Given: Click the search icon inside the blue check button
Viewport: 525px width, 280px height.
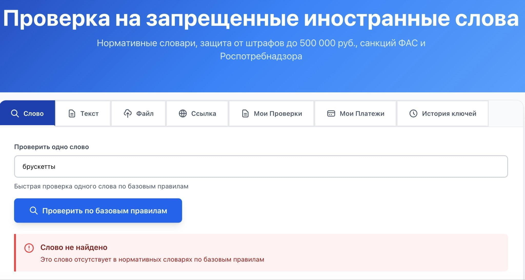Looking at the screenshot, I should (x=33, y=211).
